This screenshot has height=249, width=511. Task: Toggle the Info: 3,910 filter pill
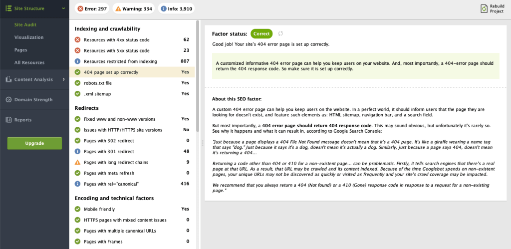pyautogui.click(x=176, y=9)
